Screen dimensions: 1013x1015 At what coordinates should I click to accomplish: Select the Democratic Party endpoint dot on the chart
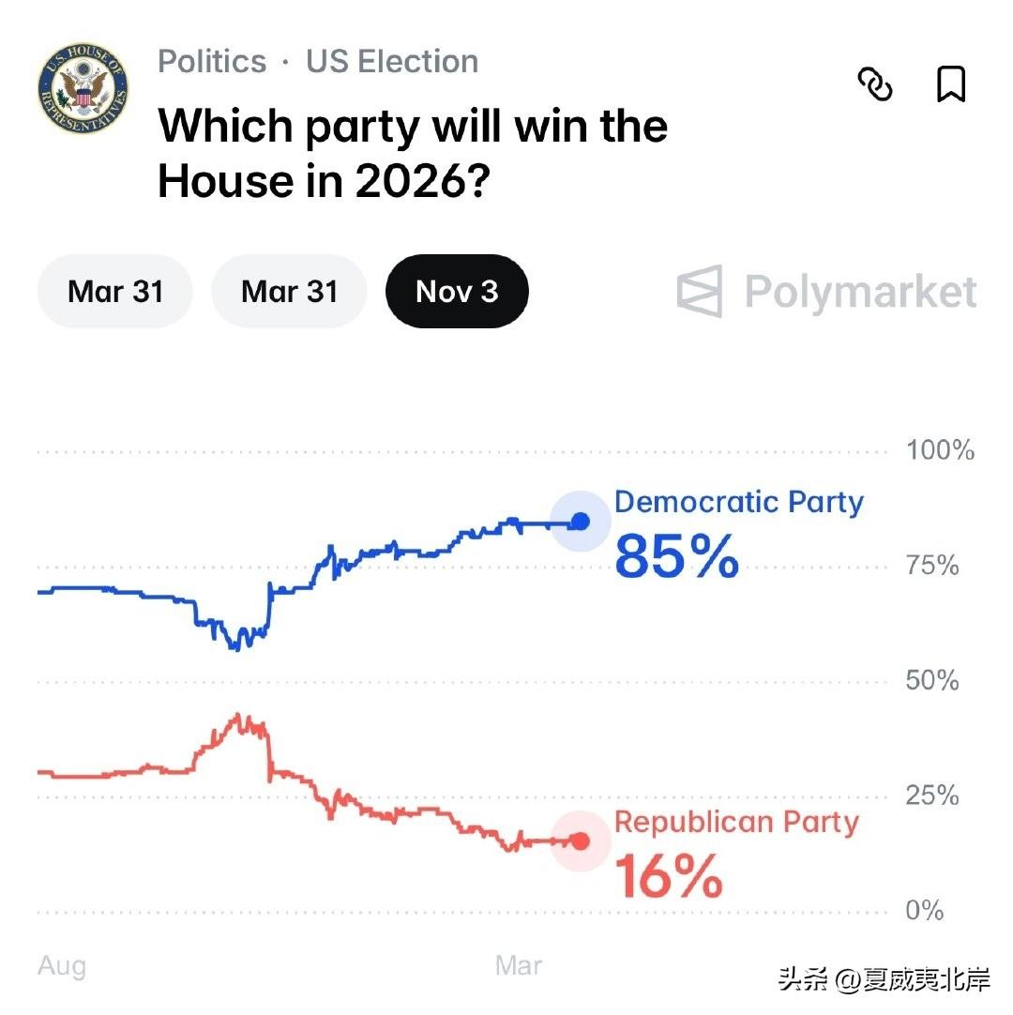(x=581, y=522)
